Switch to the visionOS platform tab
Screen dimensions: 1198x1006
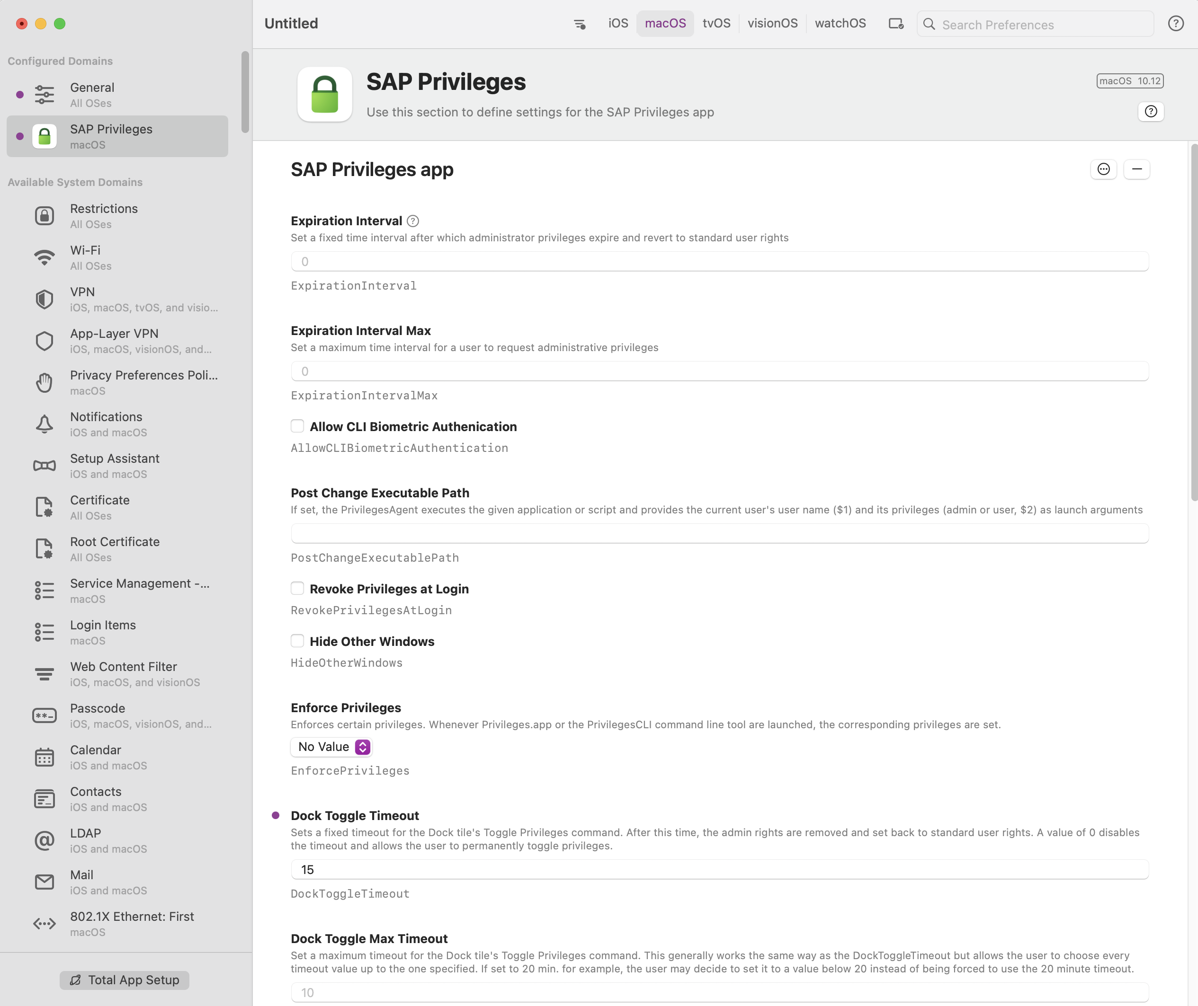click(772, 23)
